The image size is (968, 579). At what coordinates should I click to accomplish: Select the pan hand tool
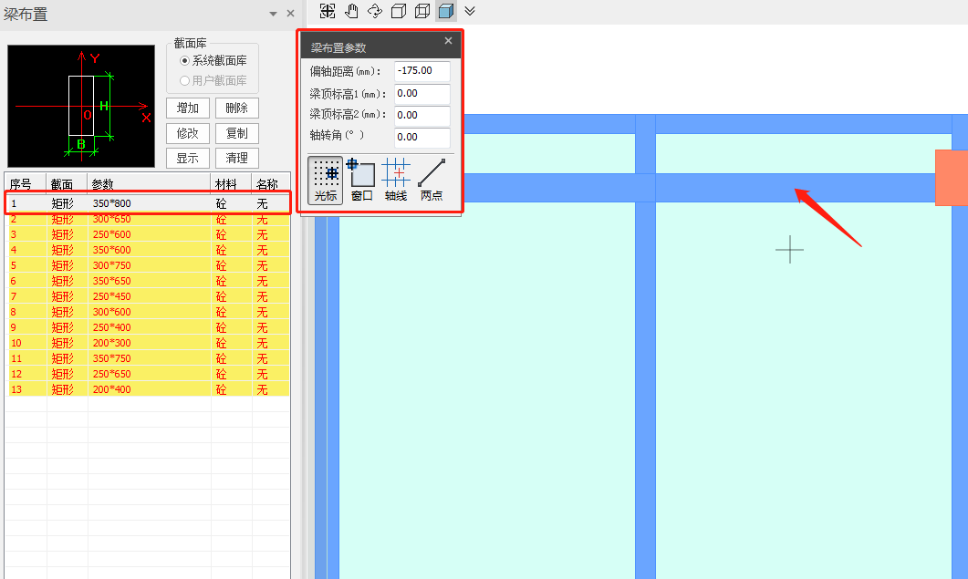351,11
